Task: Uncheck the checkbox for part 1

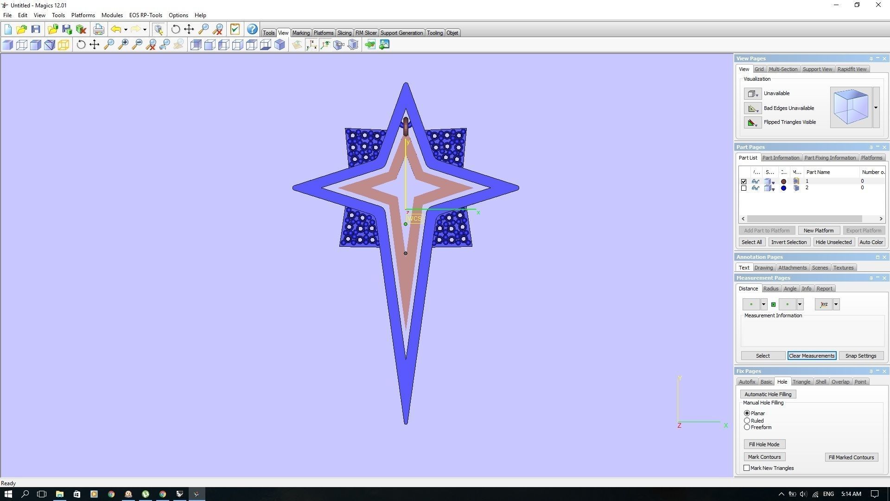Action: tap(744, 181)
